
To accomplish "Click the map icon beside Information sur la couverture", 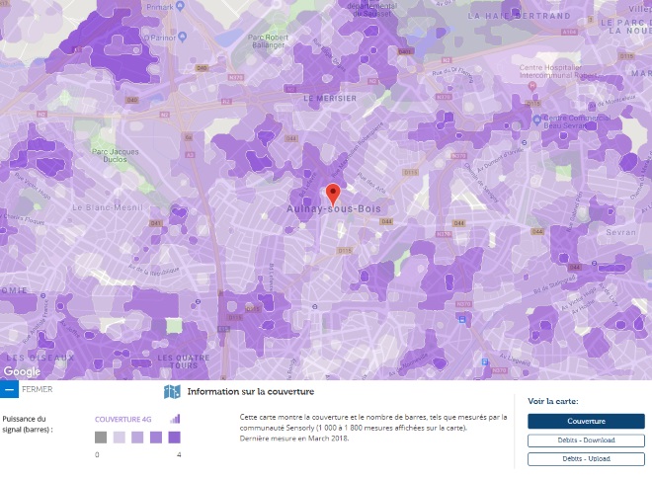I will click(172, 391).
